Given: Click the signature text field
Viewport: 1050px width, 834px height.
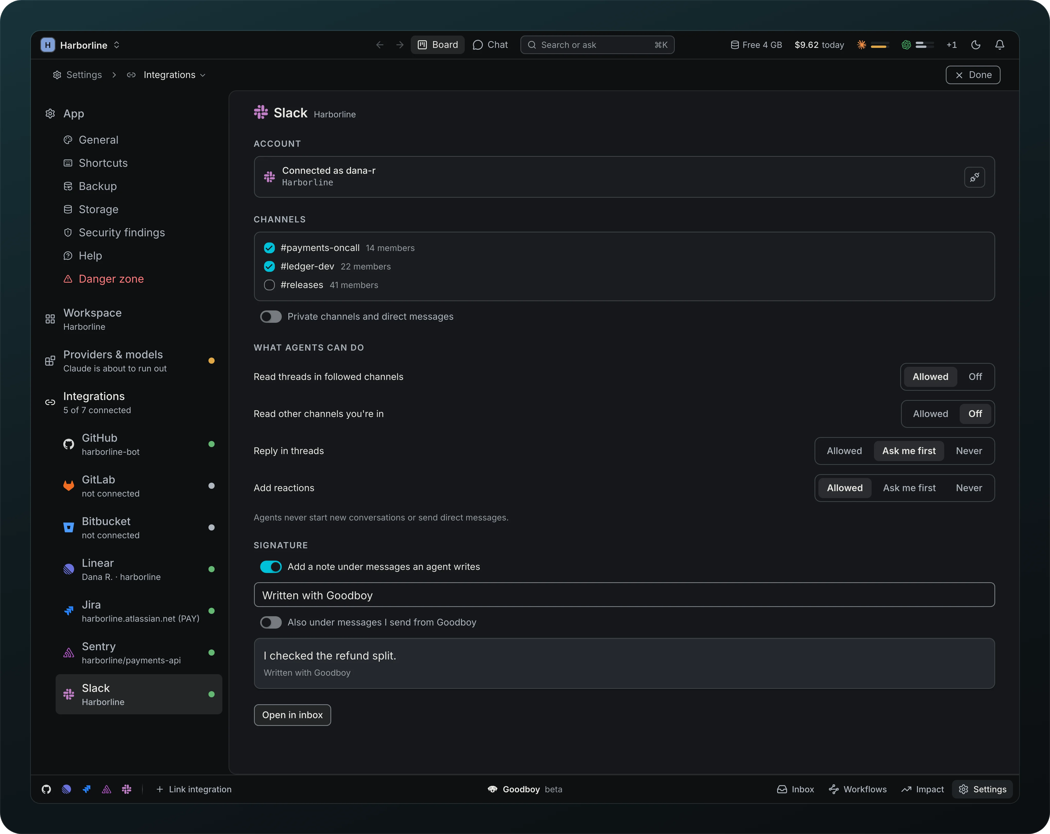Looking at the screenshot, I should tap(624, 595).
